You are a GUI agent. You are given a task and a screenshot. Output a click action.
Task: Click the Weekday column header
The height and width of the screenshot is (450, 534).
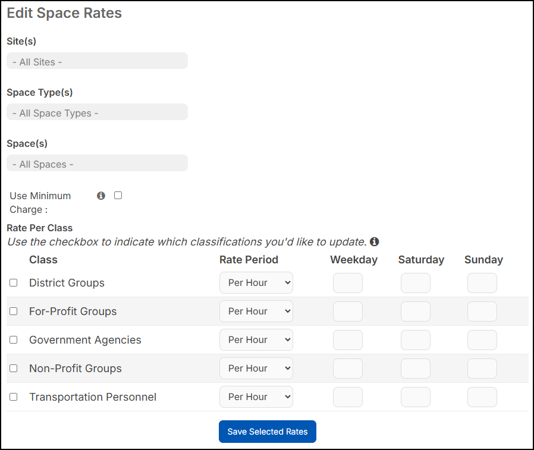click(354, 260)
